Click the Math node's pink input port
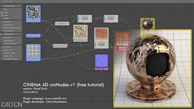The image size is (194, 109). pyautogui.click(x=79, y=21)
